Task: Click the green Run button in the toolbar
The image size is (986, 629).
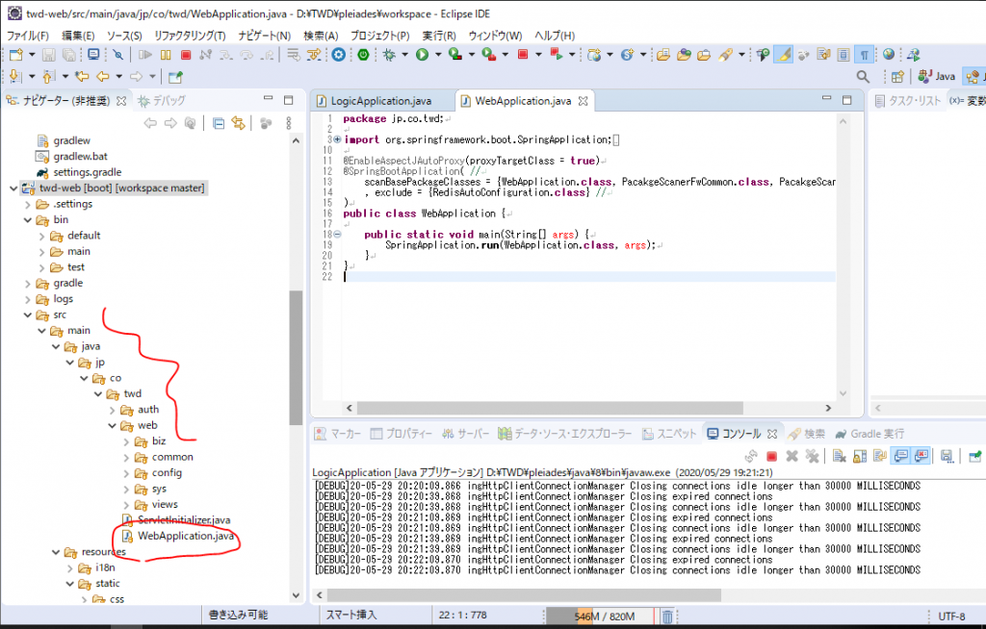Action: (422, 55)
